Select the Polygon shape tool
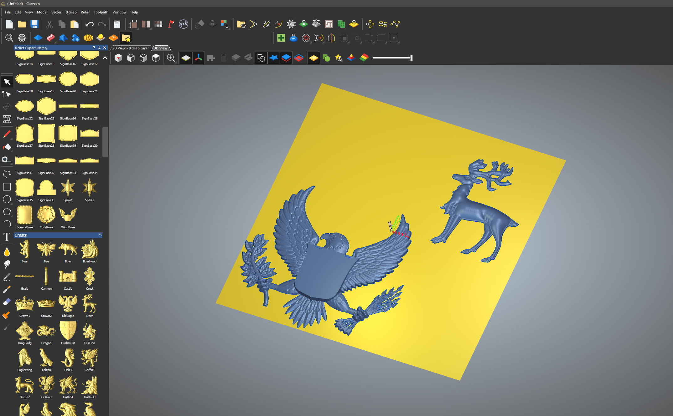The height and width of the screenshot is (416, 673). point(7,212)
